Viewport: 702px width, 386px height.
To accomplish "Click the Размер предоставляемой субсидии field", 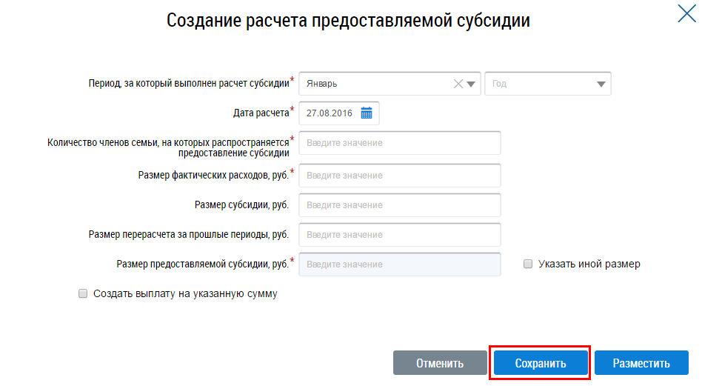I will point(400,264).
